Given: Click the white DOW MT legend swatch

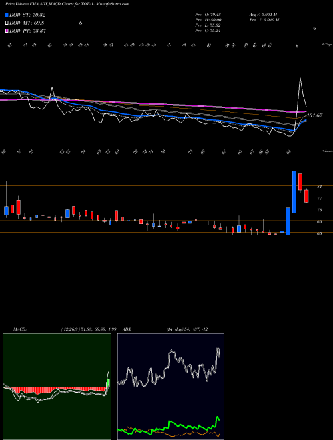Looking at the screenshot, I should (x=7, y=23).
